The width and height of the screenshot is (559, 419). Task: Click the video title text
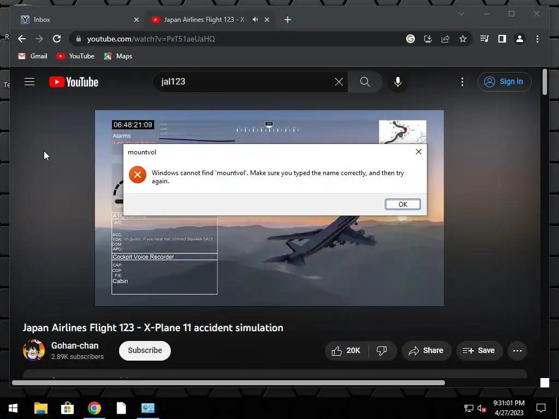(153, 327)
